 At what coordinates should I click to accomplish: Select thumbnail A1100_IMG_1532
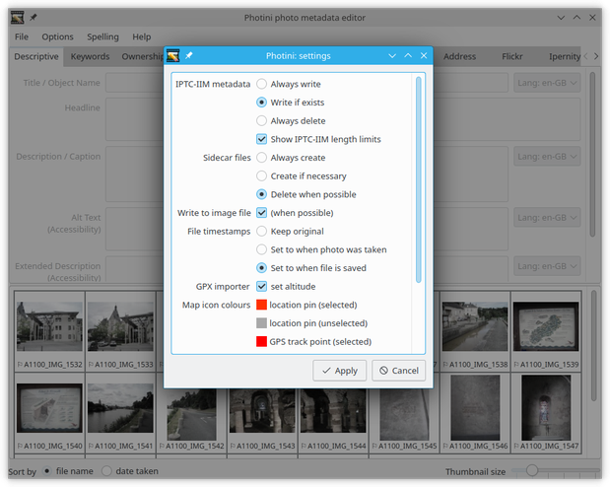coord(49,331)
